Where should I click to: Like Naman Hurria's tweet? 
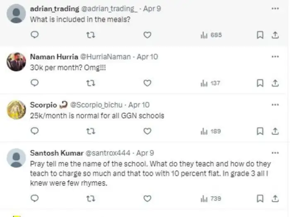(147, 83)
